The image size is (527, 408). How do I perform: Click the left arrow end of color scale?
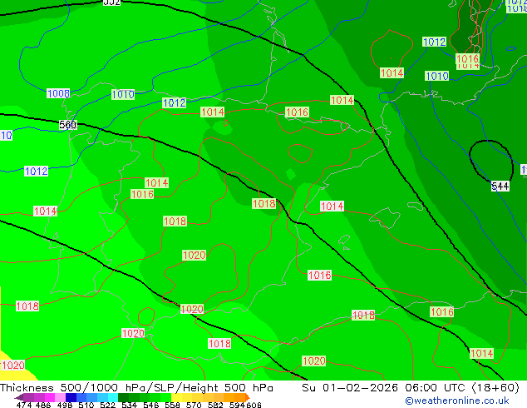18,397
